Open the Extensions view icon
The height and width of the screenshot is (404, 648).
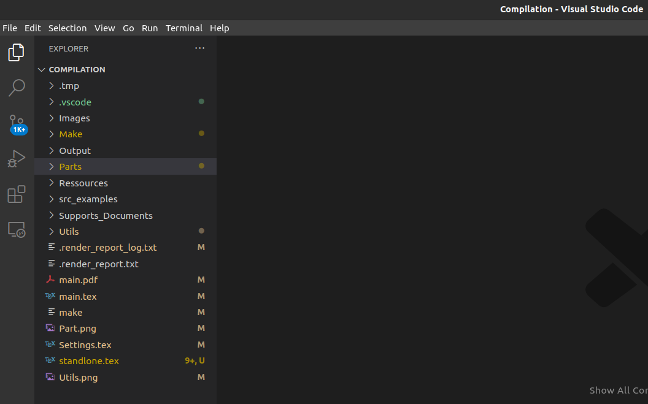coord(17,194)
